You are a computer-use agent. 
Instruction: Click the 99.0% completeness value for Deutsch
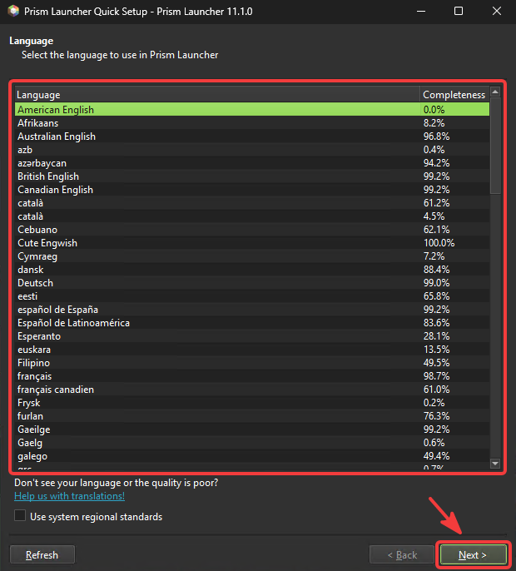[x=436, y=283]
